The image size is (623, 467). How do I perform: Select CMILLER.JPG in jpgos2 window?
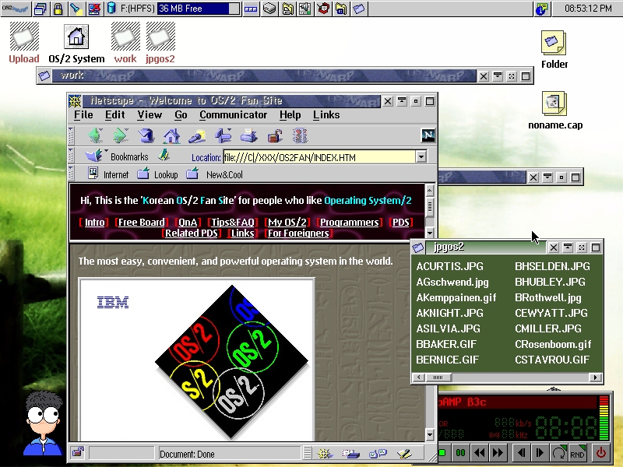click(548, 328)
